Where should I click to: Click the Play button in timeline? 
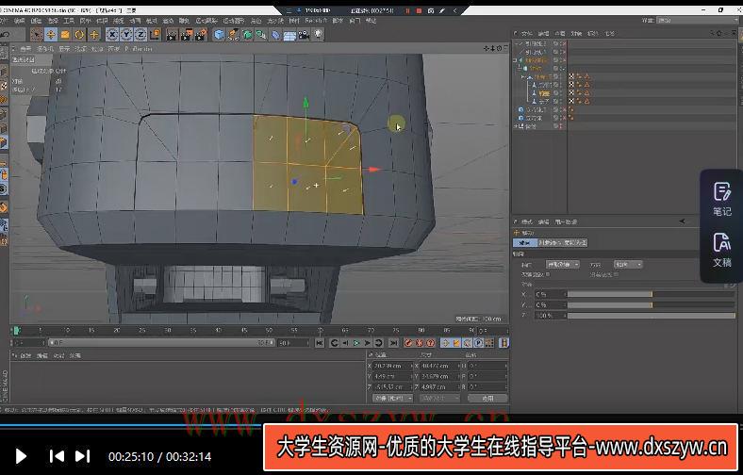coord(356,343)
